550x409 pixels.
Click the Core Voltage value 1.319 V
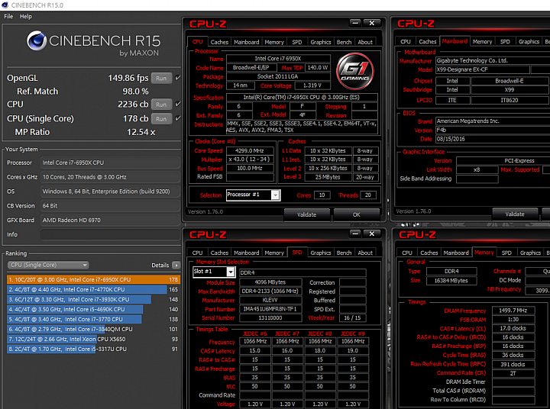pos(312,85)
